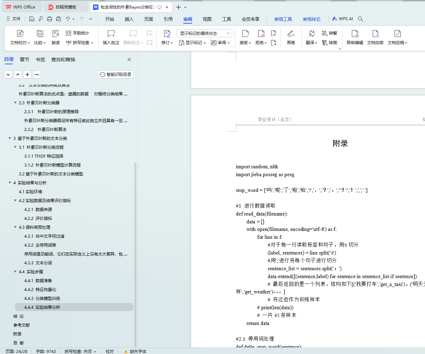The width and height of the screenshot is (425, 354).
Task: Collapse outline levels up-arrow button
Action: (x=18, y=74)
